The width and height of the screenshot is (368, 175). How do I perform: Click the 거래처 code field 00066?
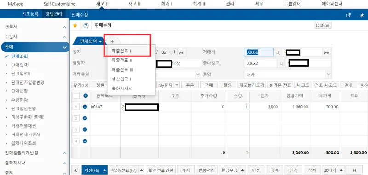[259, 52]
